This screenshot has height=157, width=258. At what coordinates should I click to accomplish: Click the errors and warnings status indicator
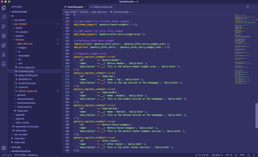pos(7,155)
